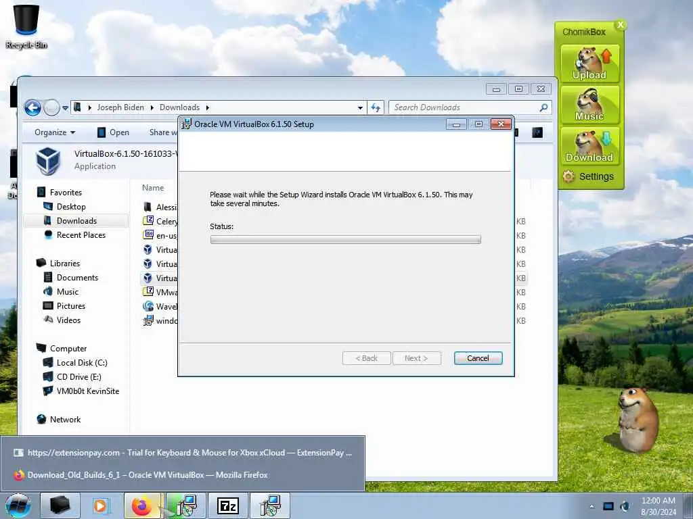Viewport: 693px width, 519px height.
Task: Open recent locations dropdown in Explorer
Action: 66,108
